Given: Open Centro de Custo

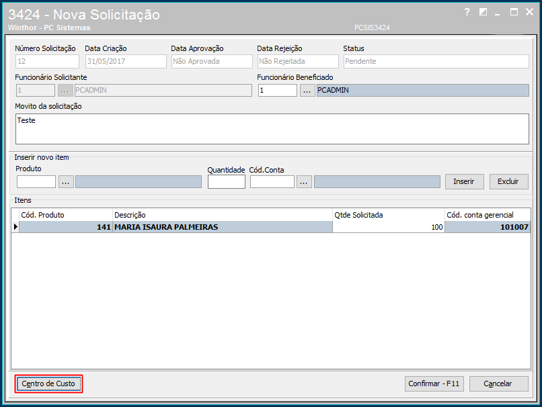Looking at the screenshot, I should pyautogui.click(x=48, y=383).
